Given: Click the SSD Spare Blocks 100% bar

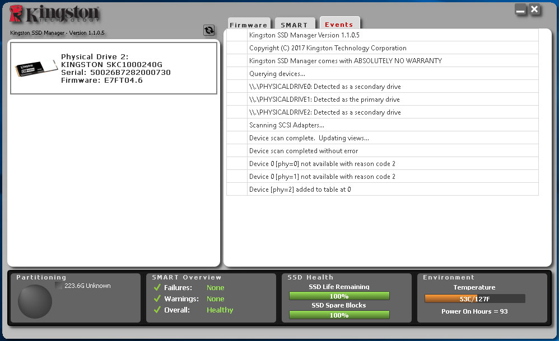Looking at the screenshot, I should tap(339, 315).
